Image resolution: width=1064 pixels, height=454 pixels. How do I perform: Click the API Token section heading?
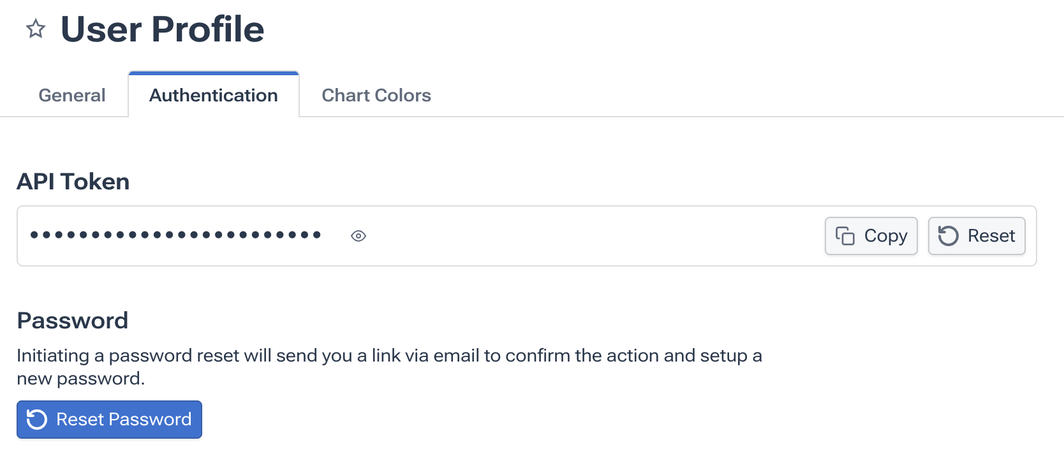point(73,182)
